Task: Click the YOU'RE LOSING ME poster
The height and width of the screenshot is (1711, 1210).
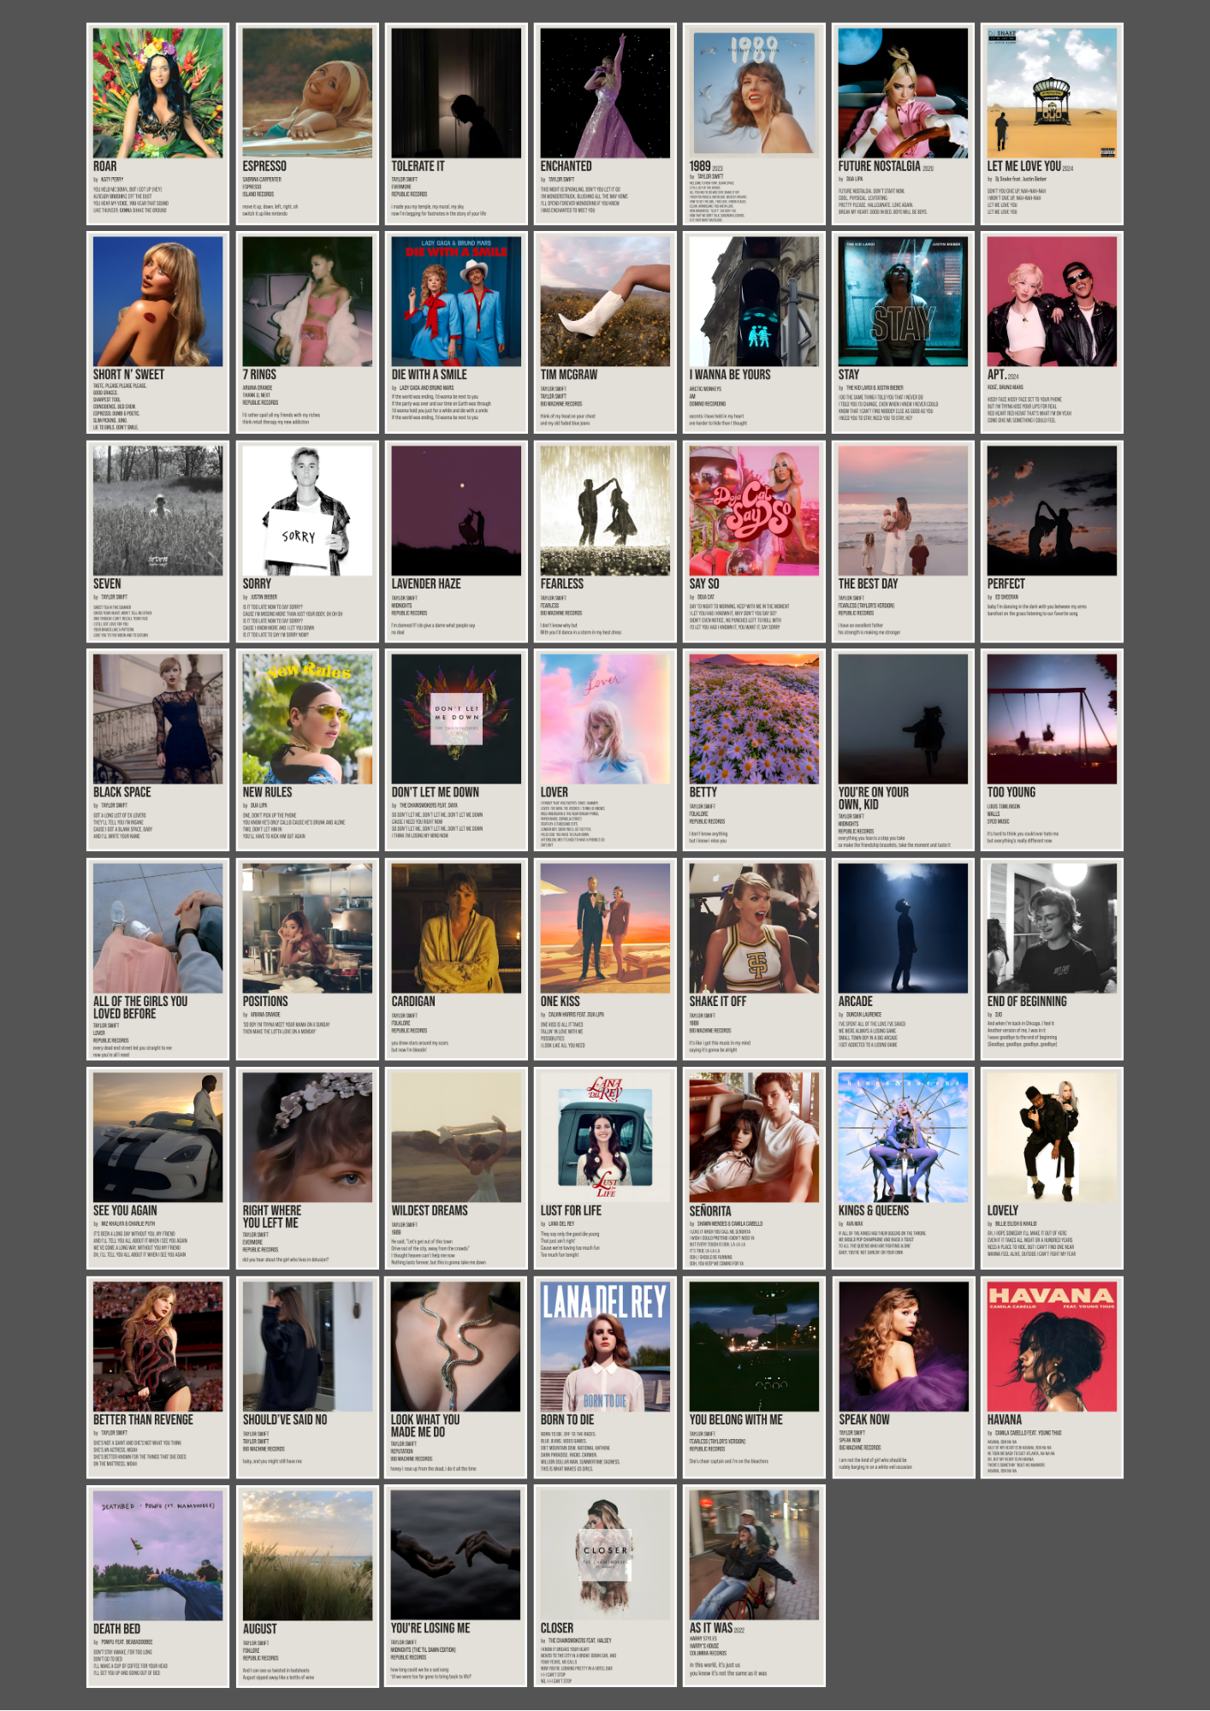Action: (456, 1586)
